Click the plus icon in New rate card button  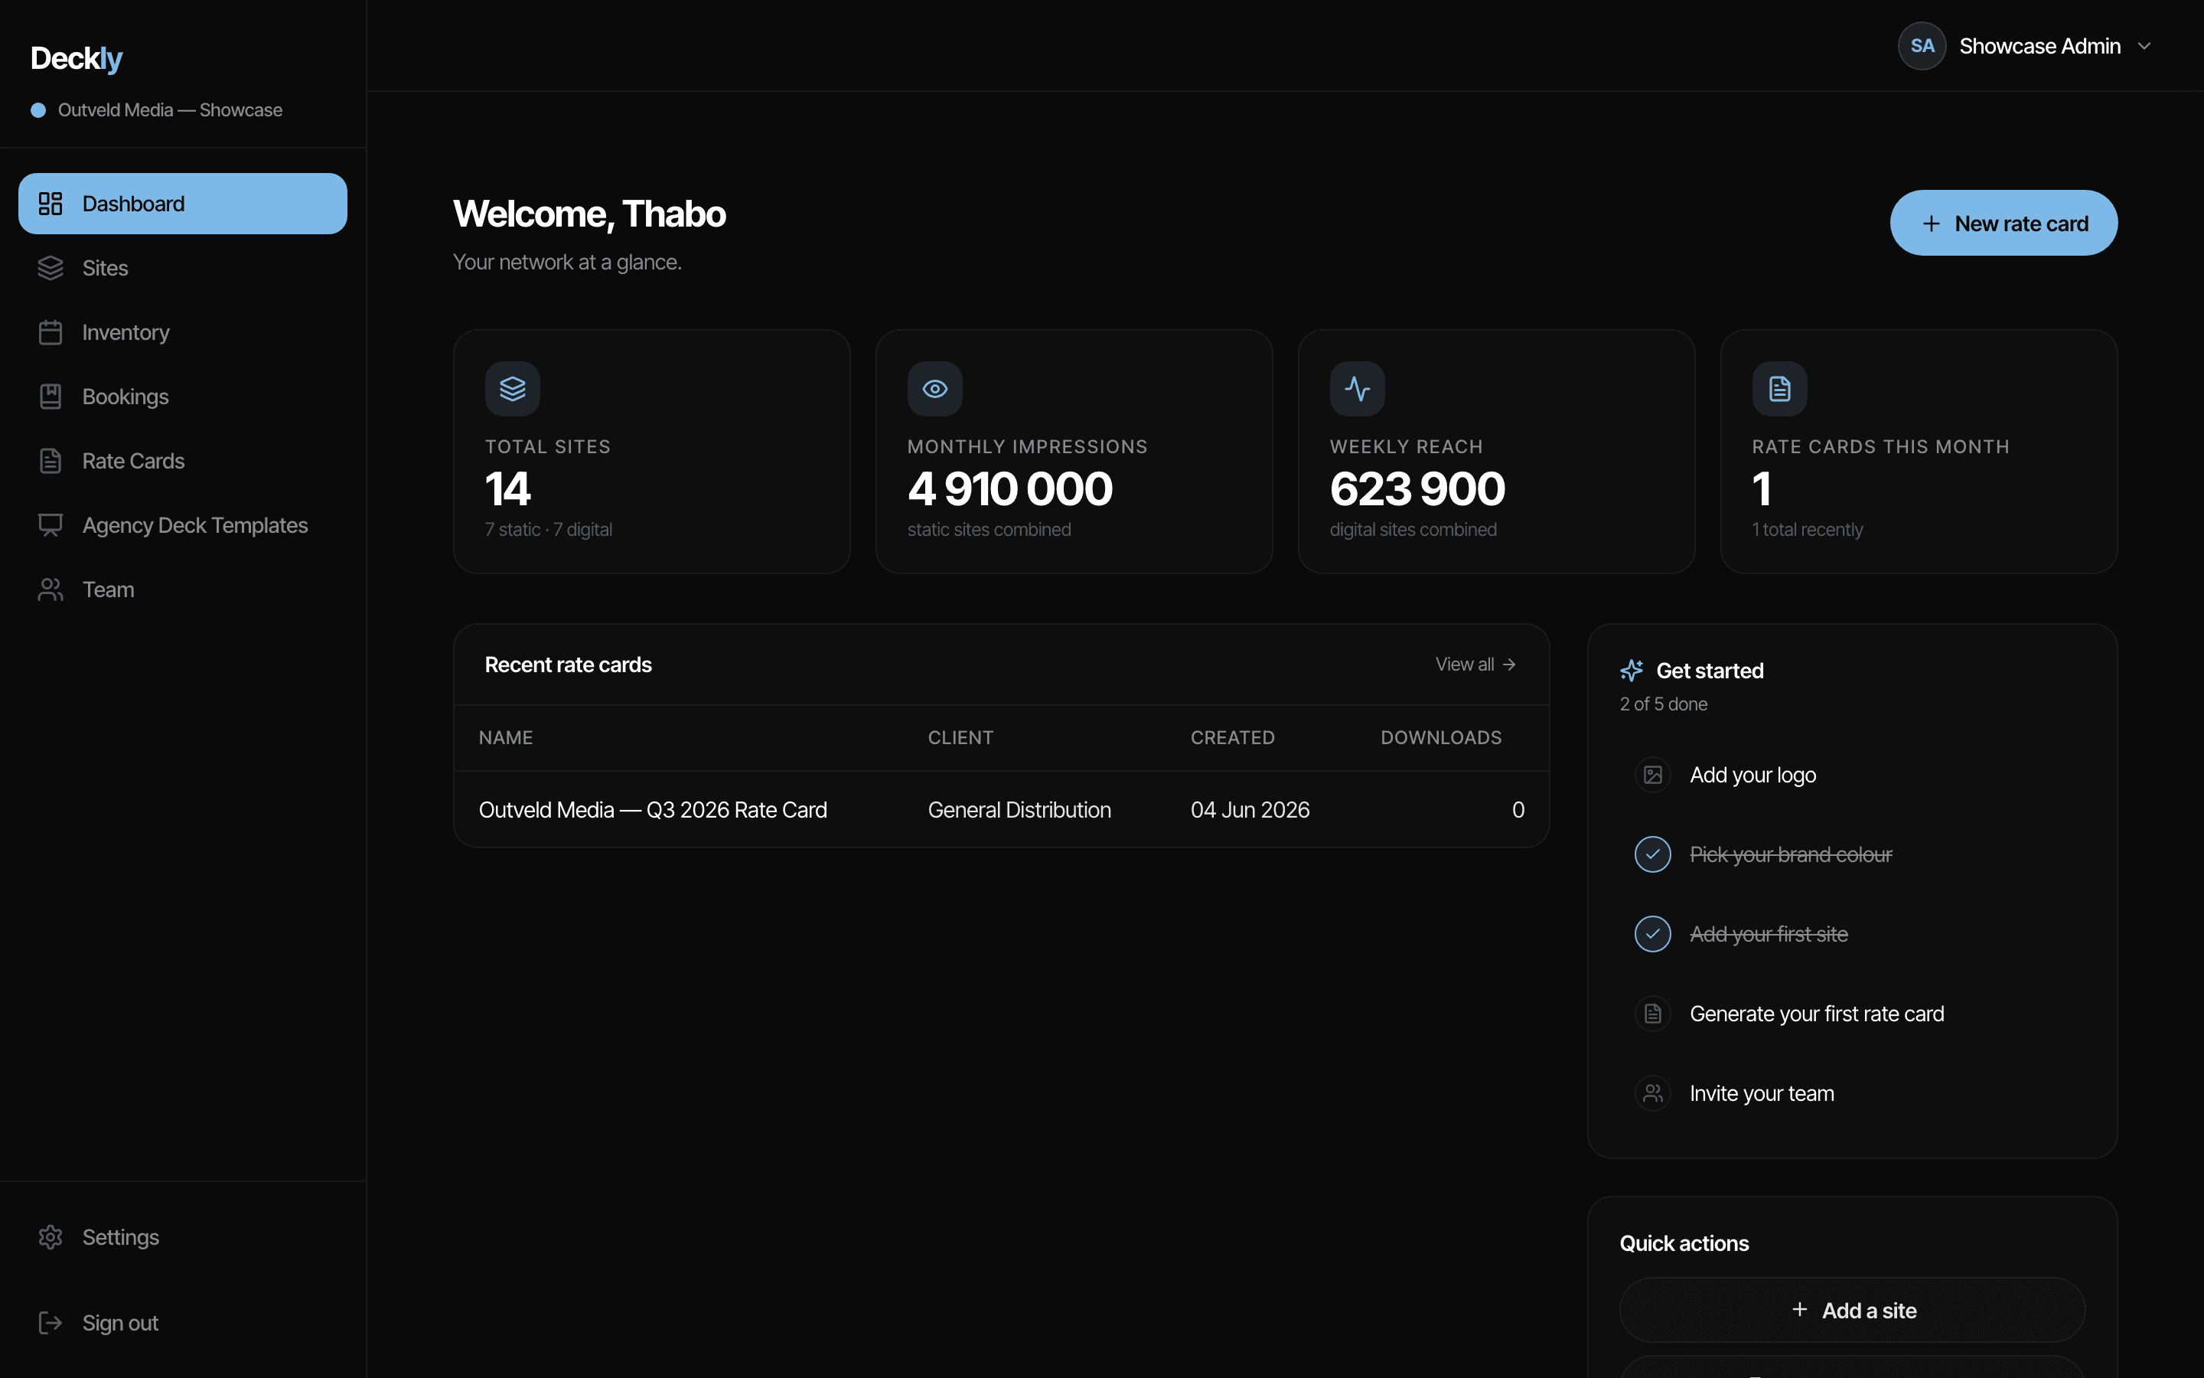pos(1931,224)
